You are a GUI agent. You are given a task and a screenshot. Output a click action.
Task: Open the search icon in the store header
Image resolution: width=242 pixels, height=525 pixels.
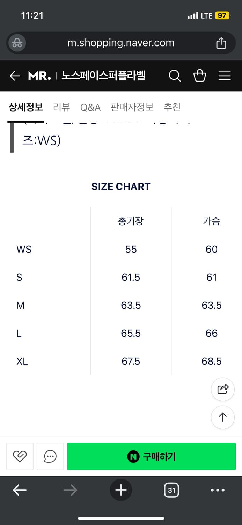pyautogui.click(x=175, y=76)
